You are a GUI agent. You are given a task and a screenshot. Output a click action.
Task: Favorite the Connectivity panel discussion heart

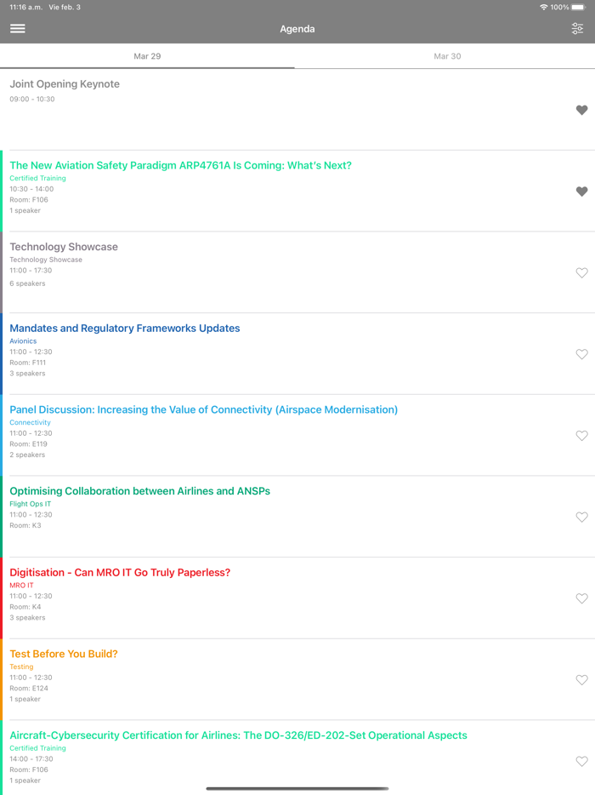click(582, 436)
